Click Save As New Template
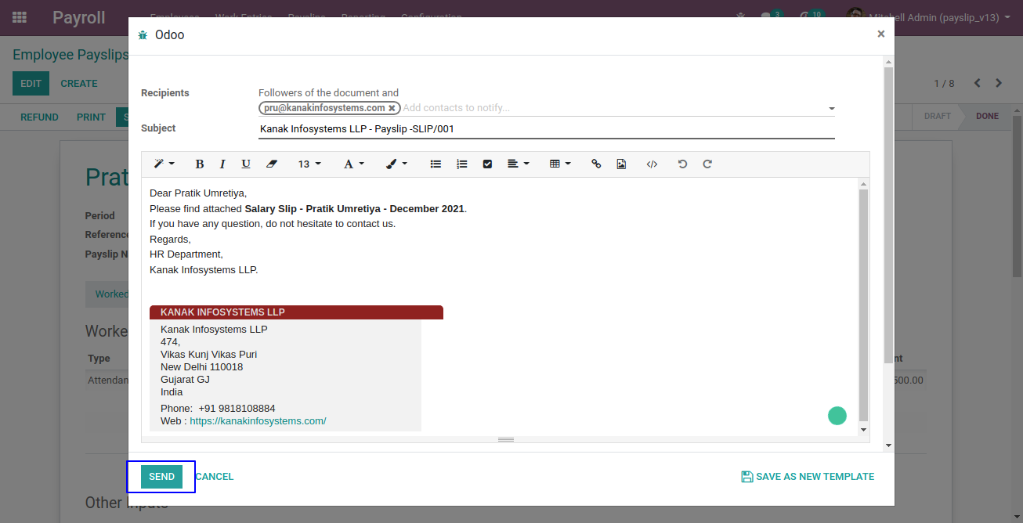 [808, 477]
